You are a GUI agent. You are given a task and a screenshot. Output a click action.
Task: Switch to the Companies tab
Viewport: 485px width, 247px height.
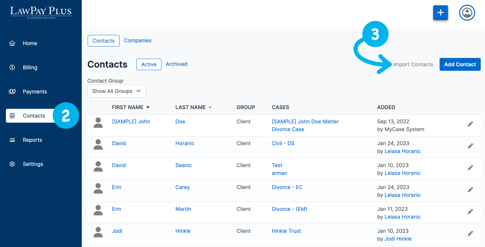click(137, 41)
